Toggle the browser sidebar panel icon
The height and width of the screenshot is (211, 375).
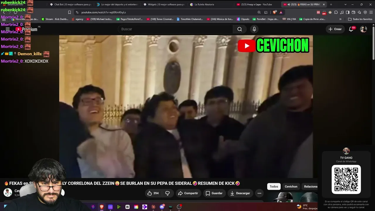click(x=347, y=12)
